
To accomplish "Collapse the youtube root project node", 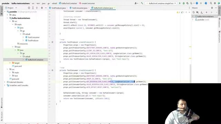I will click(4, 12).
